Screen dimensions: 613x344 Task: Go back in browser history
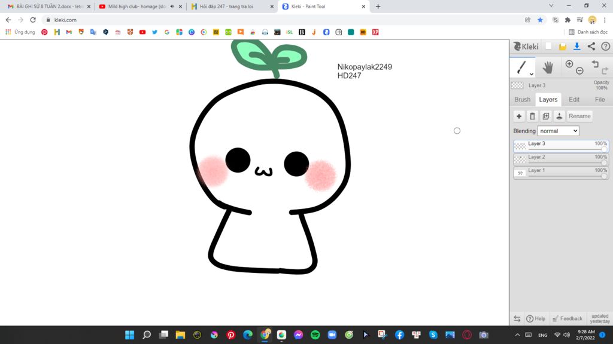[8, 20]
